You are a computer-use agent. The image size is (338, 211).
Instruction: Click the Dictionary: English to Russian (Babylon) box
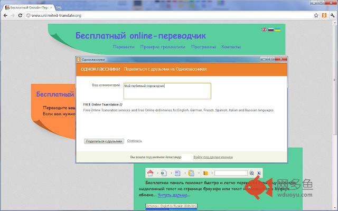point(171,206)
